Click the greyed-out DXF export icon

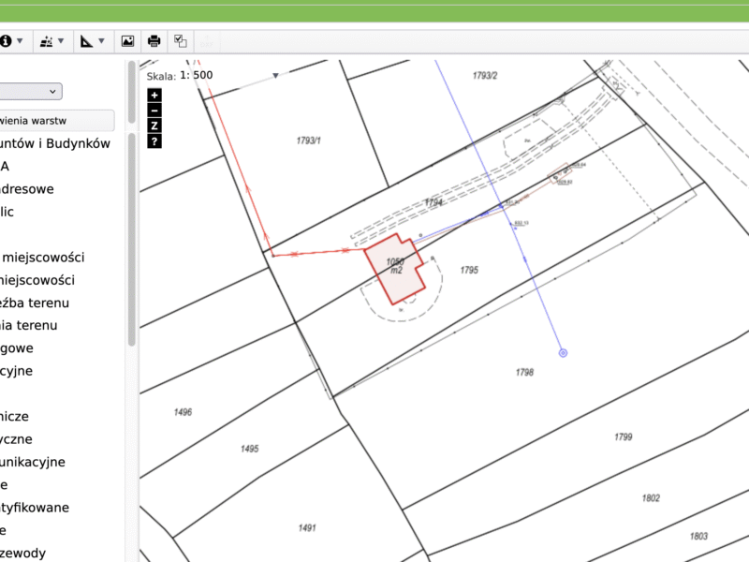207,41
